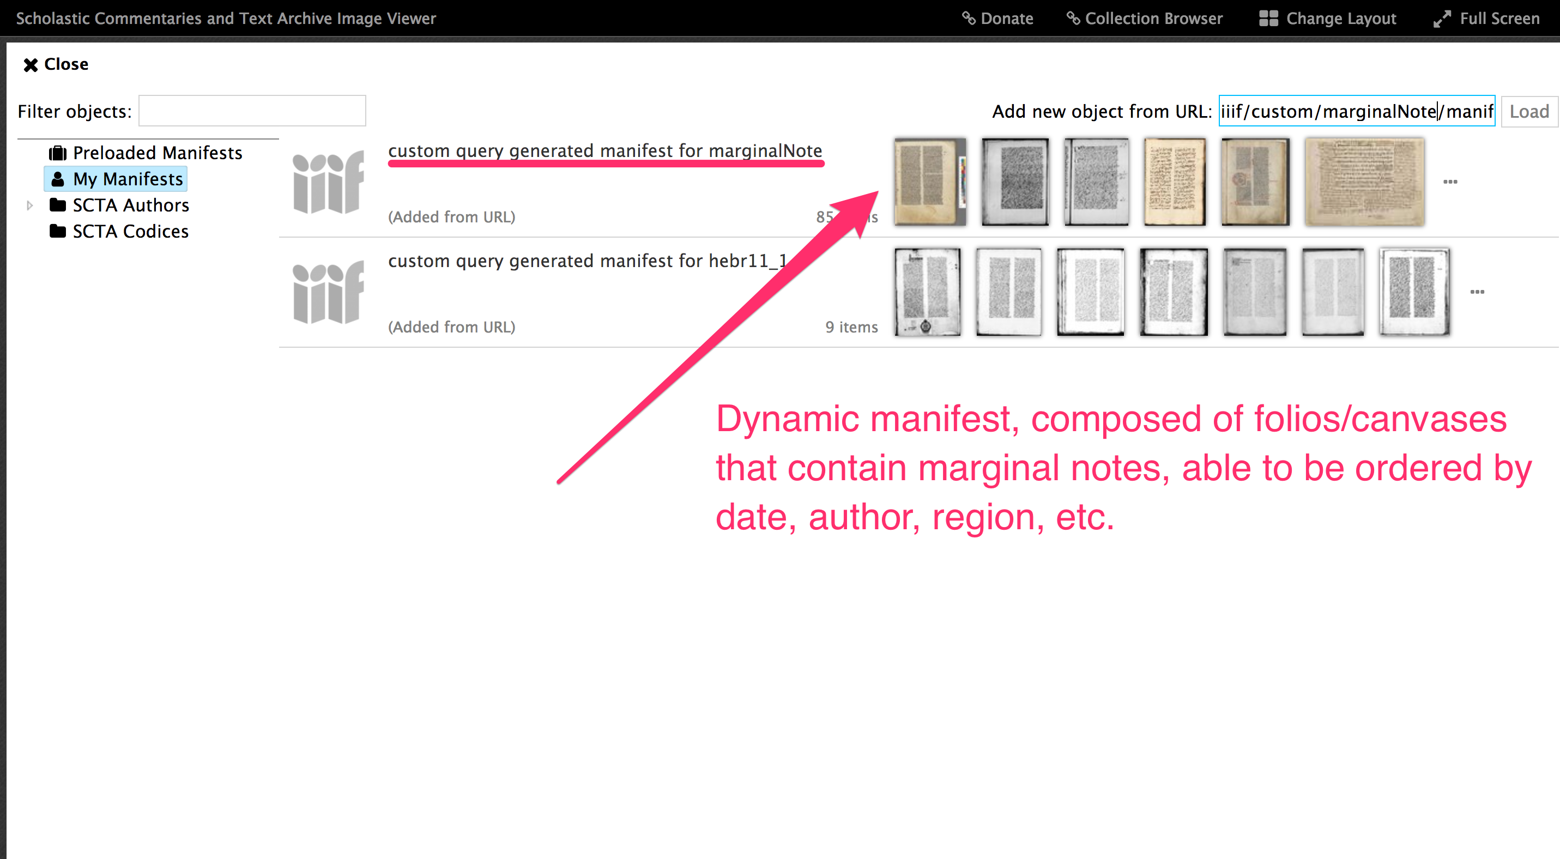Open the Change Layout grid menu
This screenshot has height=859, width=1560.
tap(1327, 18)
